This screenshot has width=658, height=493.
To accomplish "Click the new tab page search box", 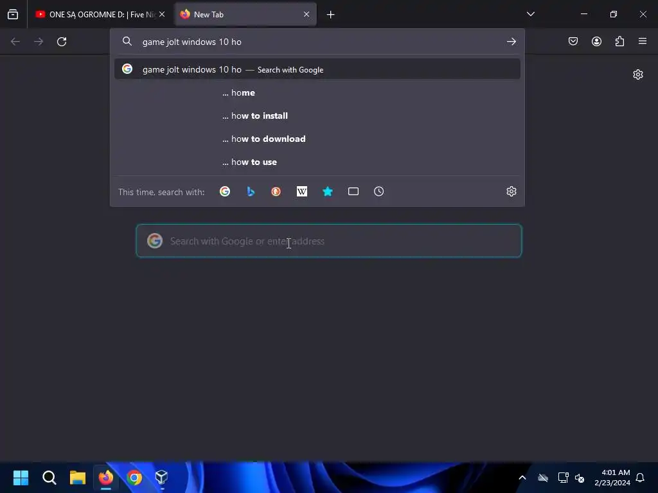I will (329, 241).
